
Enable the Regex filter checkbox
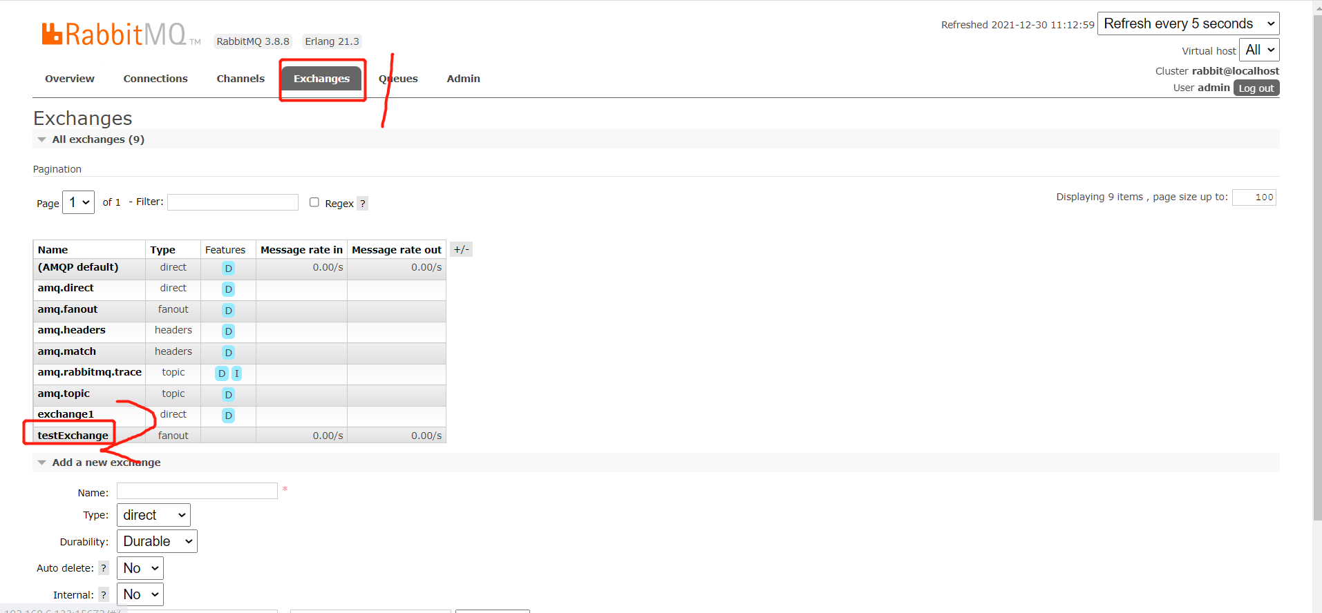pos(314,202)
